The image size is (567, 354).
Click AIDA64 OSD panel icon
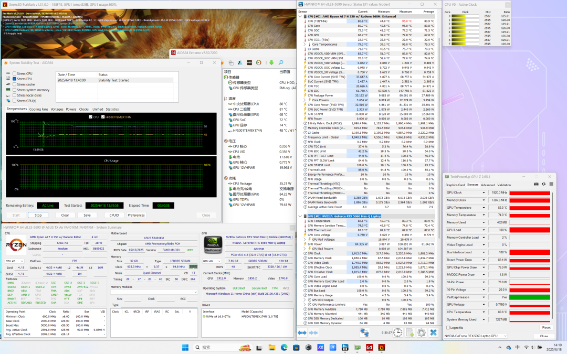pyautogui.click(x=249, y=63)
